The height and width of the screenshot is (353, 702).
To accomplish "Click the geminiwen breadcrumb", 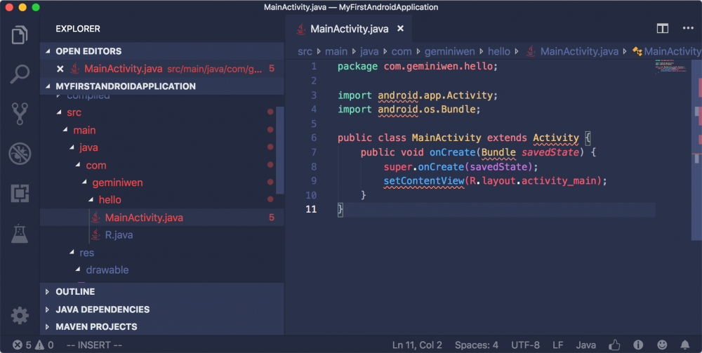I will tap(449, 51).
